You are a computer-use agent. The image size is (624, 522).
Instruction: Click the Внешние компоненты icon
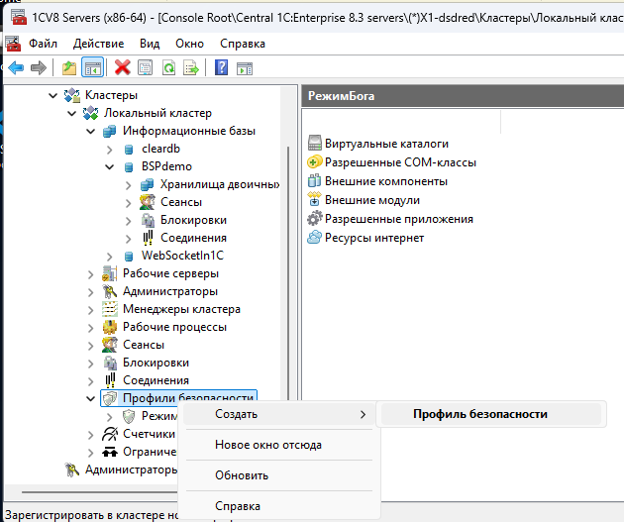(x=314, y=180)
